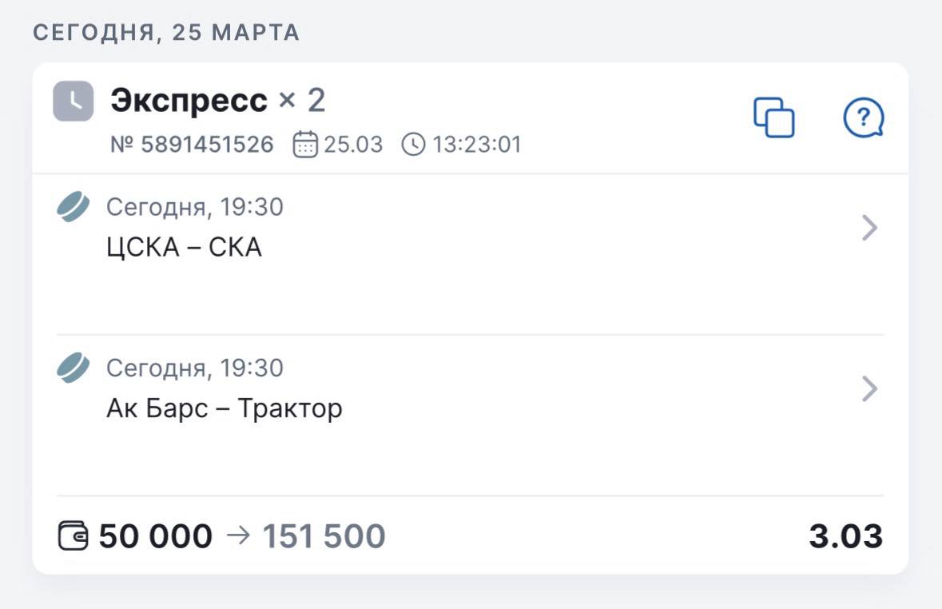
Task: Expand Ак Барс – Трактор details with the chevron
Action: pyautogui.click(x=870, y=389)
